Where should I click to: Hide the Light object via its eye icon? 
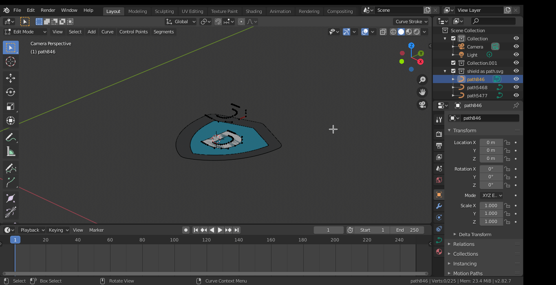[516, 55]
